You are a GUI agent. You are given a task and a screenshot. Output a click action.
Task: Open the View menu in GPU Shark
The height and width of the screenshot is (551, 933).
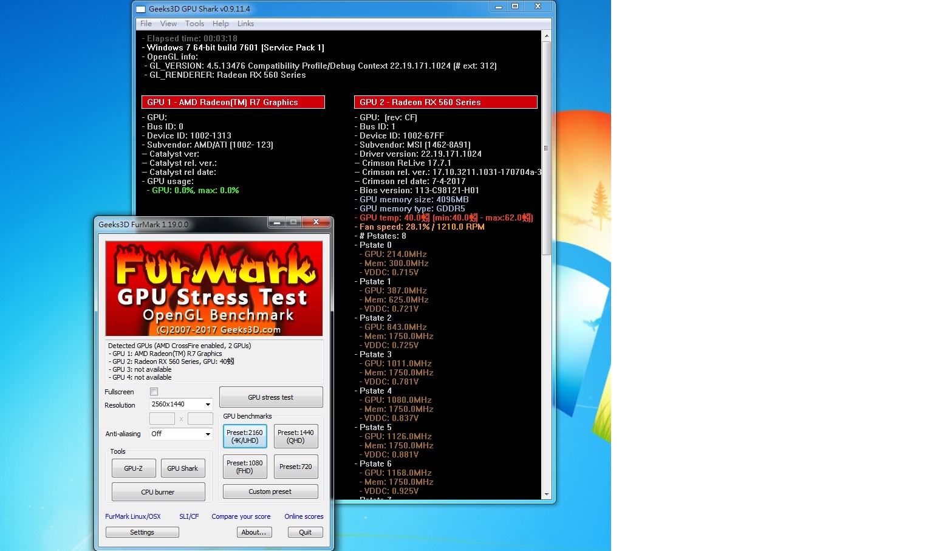click(x=168, y=24)
